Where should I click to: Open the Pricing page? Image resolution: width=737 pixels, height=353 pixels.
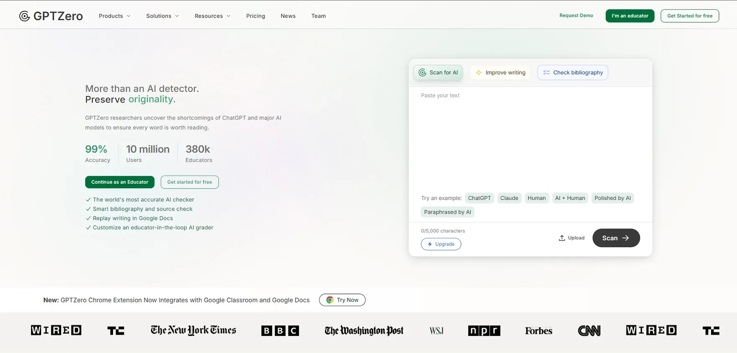pyautogui.click(x=255, y=16)
